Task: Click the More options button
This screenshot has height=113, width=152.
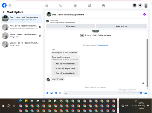Action: pyautogui.click(x=121, y=26)
